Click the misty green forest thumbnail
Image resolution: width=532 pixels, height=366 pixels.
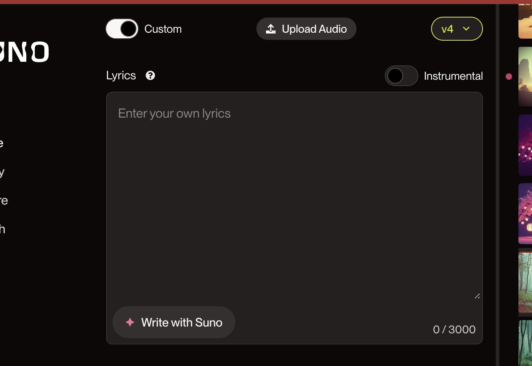pos(525,282)
